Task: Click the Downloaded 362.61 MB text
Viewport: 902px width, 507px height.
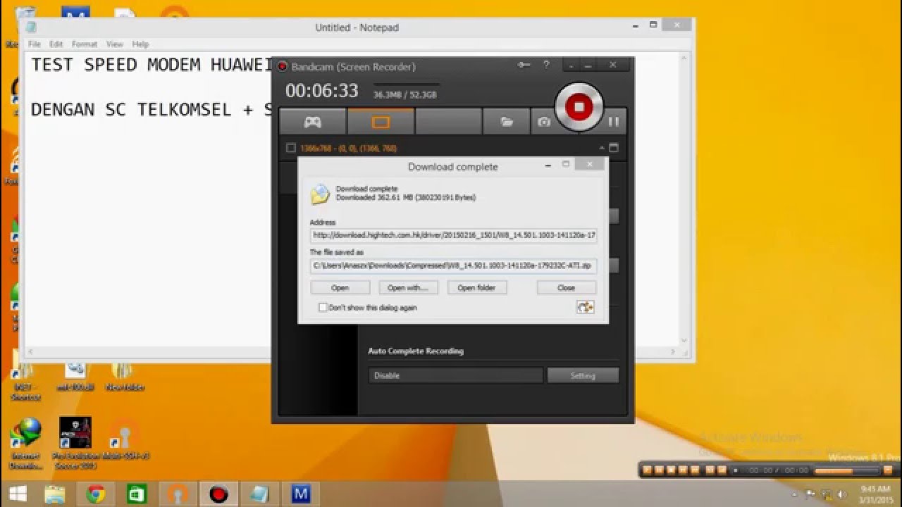Action: click(406, 198)
